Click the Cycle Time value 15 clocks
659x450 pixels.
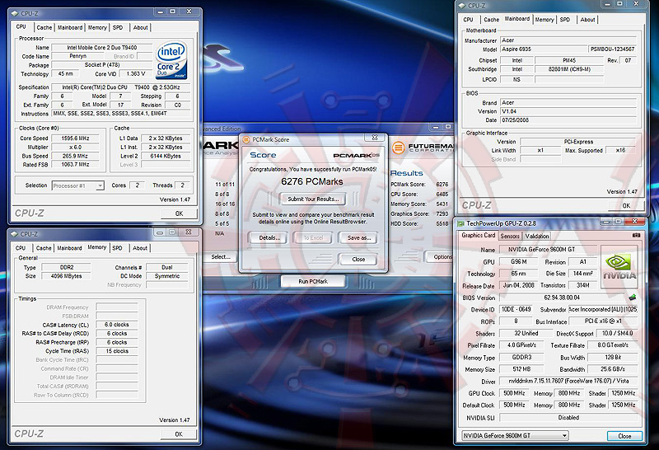117,351
